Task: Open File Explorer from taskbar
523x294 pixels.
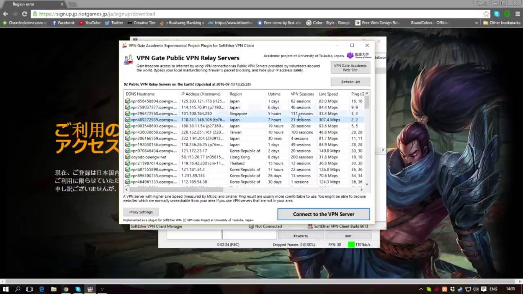Action: pos(54,289)
